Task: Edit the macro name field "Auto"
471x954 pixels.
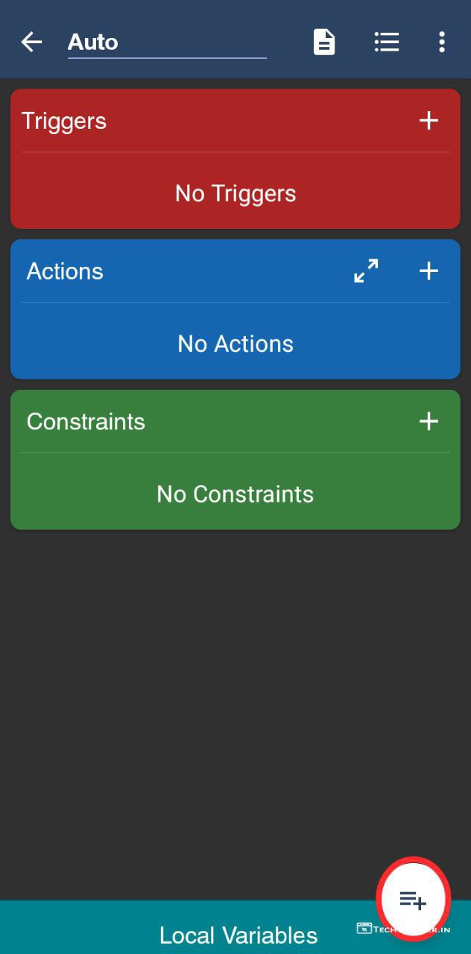Action: click(166, 42)
